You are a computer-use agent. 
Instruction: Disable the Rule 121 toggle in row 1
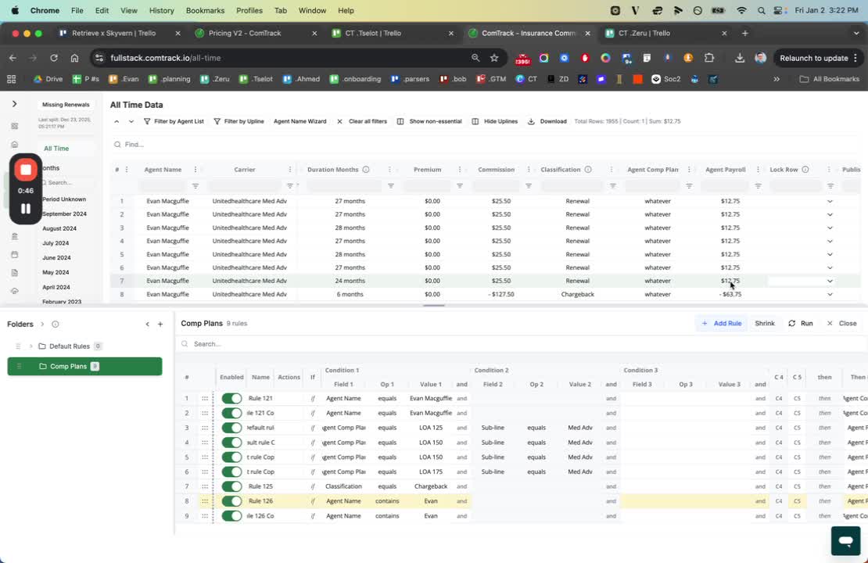coord(232,399)
